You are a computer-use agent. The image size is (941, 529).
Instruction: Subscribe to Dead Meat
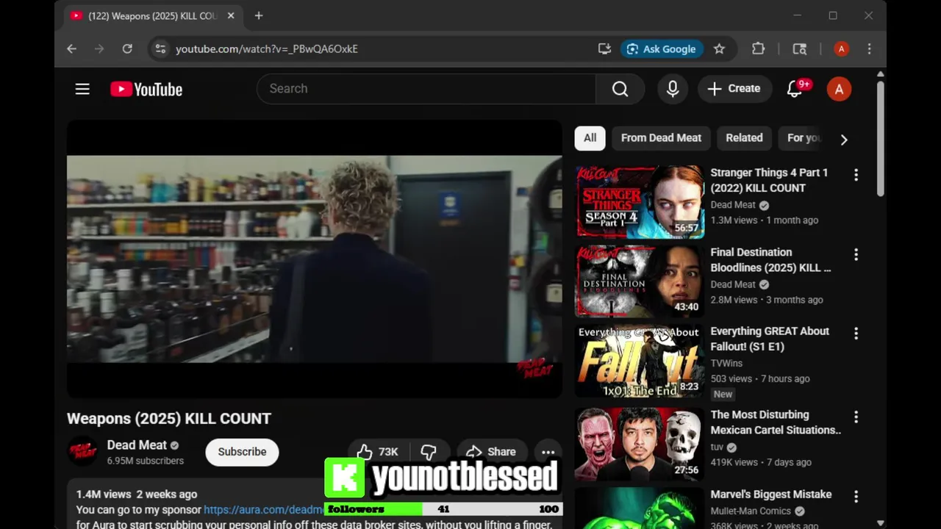(242, 452)
